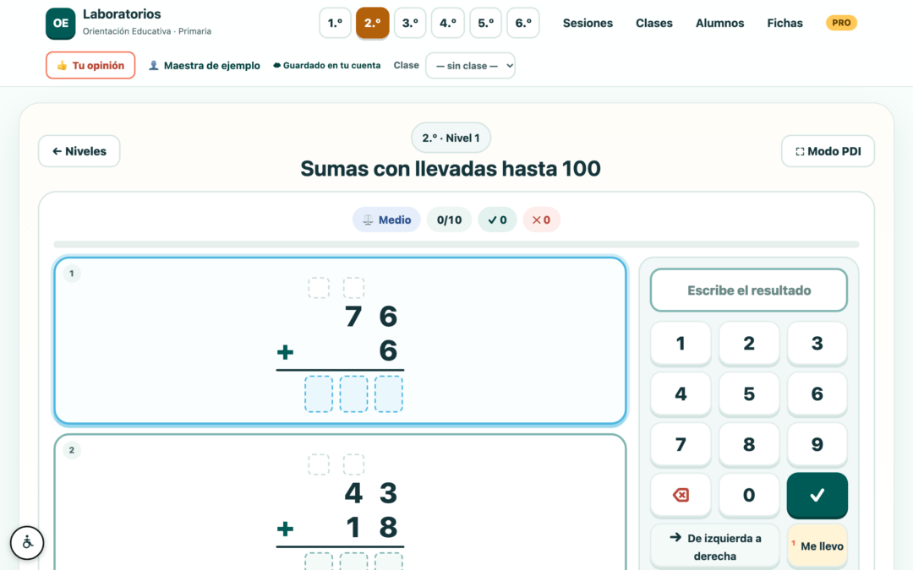This screenshot has height=570, width=913.
Task: Open the Sesiones menu
Action: (588, 24)
